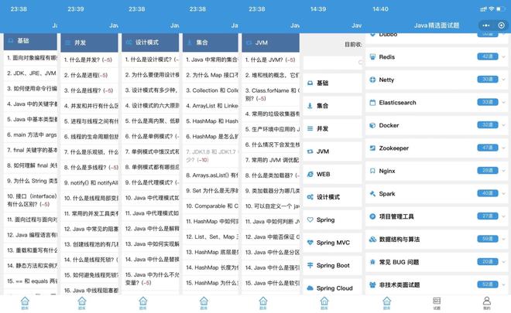
Task: Expand the Redis row chevron
Action: pyautogui.click(x=503, y=57)
